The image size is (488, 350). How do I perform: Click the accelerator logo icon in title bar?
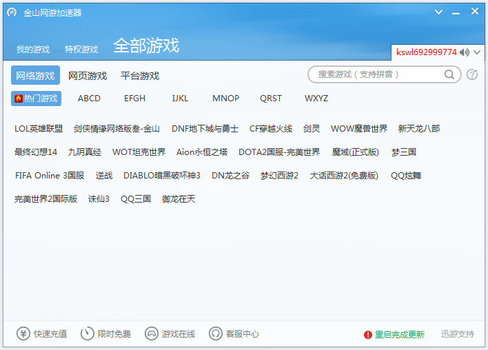click(x=12, y=12)
